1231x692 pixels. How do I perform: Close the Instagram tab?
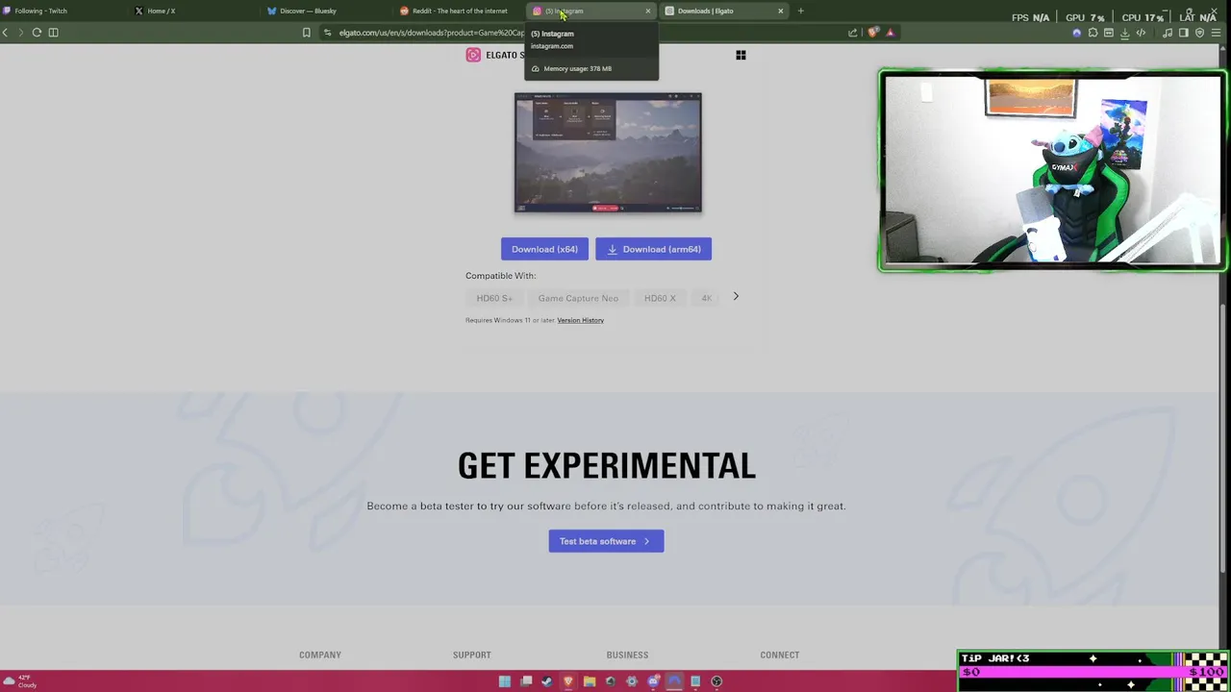pos(648,11)
